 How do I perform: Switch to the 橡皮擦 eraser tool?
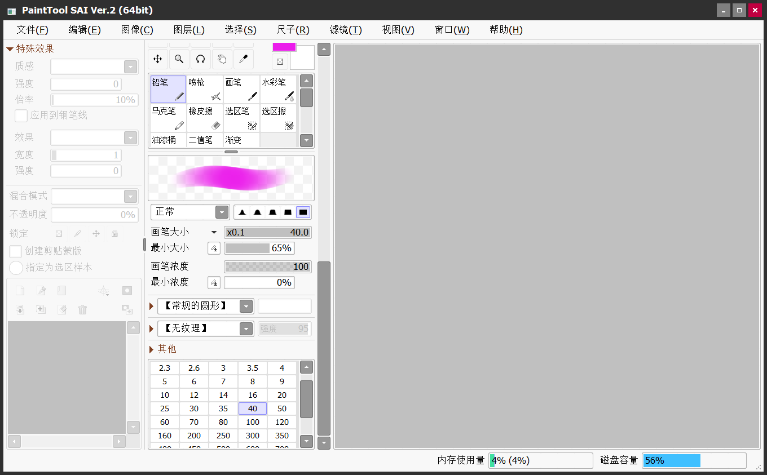(204, 118)
